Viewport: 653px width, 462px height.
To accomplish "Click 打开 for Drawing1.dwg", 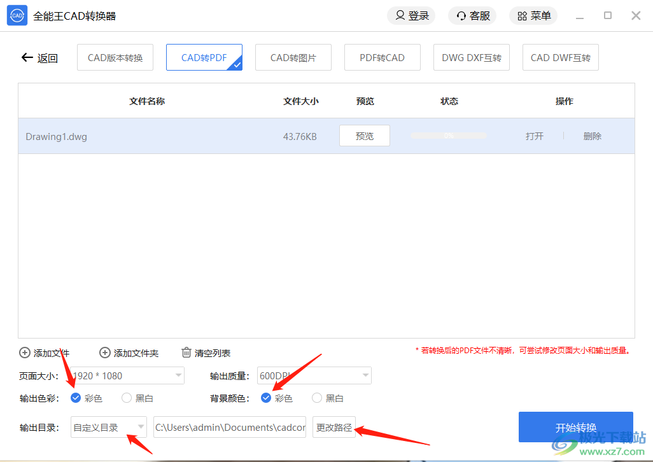I will coord(535,136).
